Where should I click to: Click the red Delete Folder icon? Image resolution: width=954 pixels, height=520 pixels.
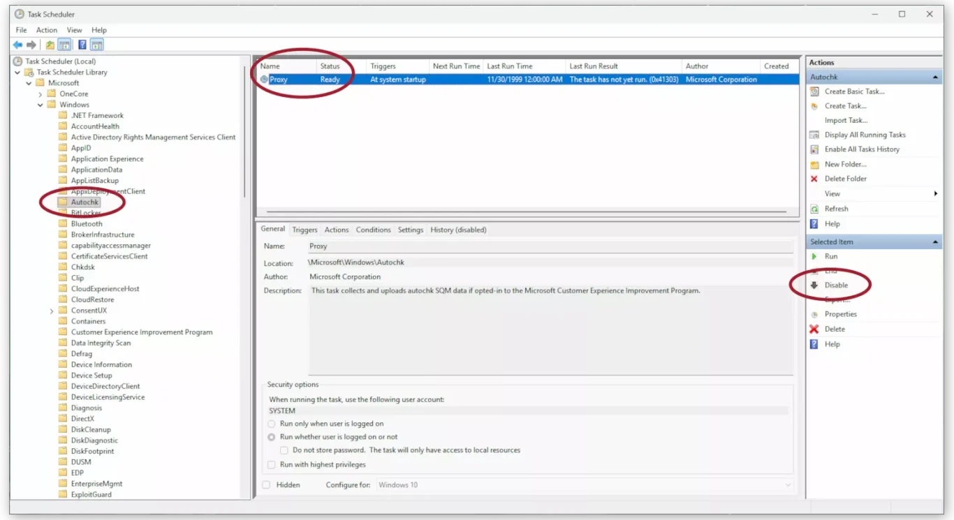click(x=814, y=179)
